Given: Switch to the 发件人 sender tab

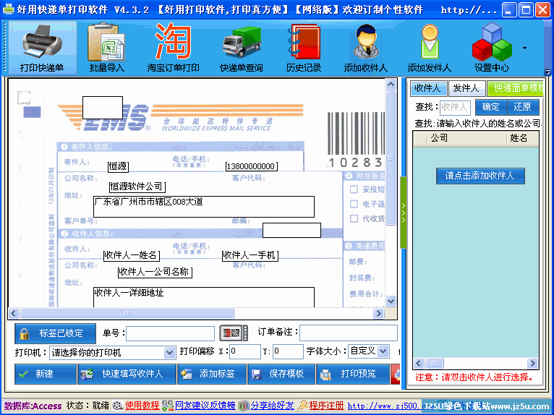Looking at the screenshot, I should (465, 88).
